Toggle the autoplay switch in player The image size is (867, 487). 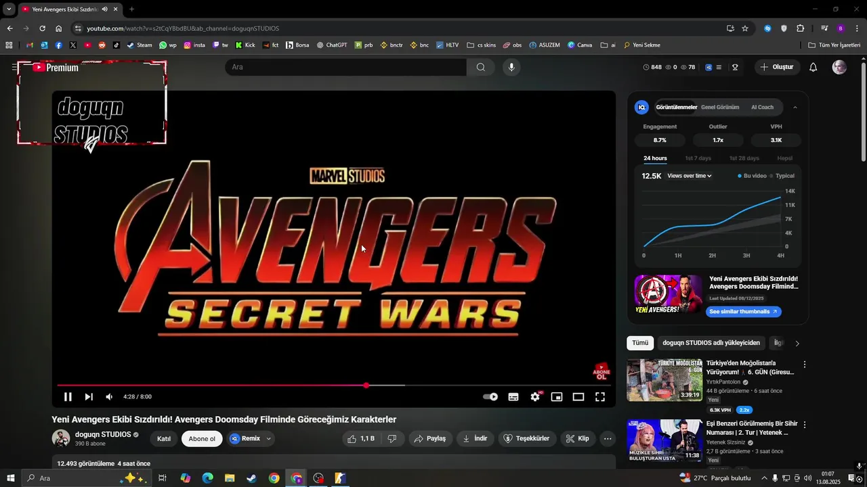pyautogui.click(x=490, y=397)
